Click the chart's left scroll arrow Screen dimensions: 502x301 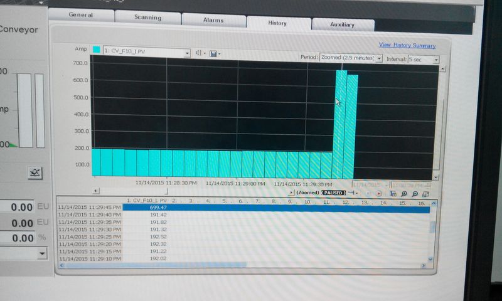click(95, 191)
